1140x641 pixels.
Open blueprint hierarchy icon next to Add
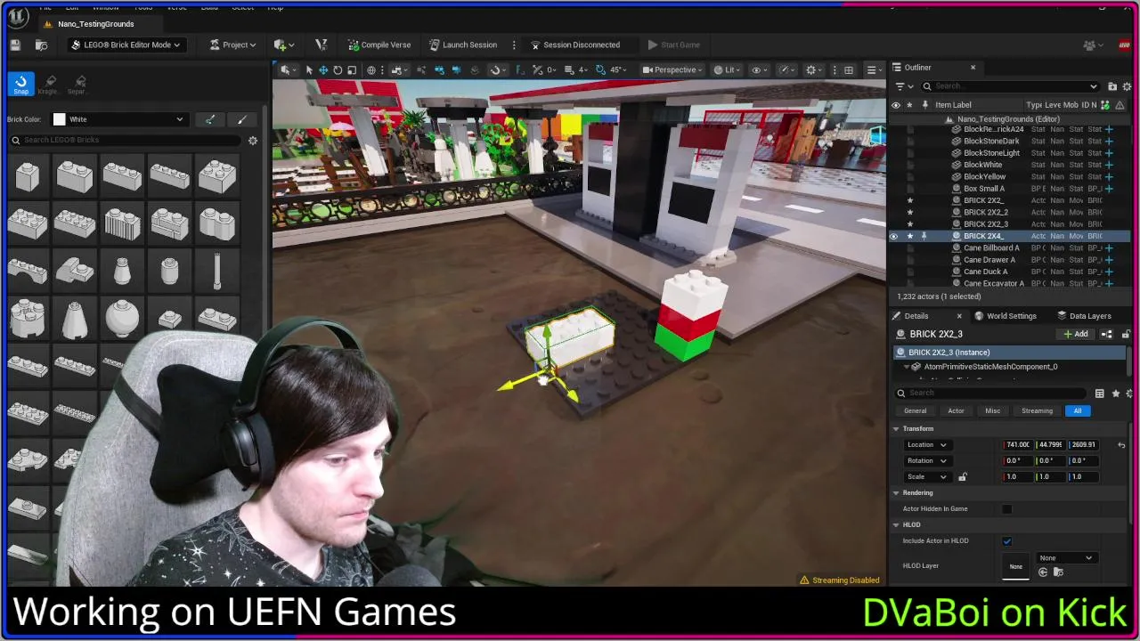point(1107,334)
